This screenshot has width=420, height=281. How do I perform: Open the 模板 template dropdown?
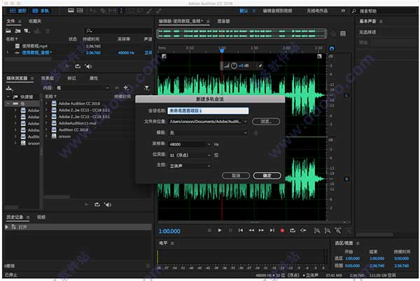[x=208, y=133]
